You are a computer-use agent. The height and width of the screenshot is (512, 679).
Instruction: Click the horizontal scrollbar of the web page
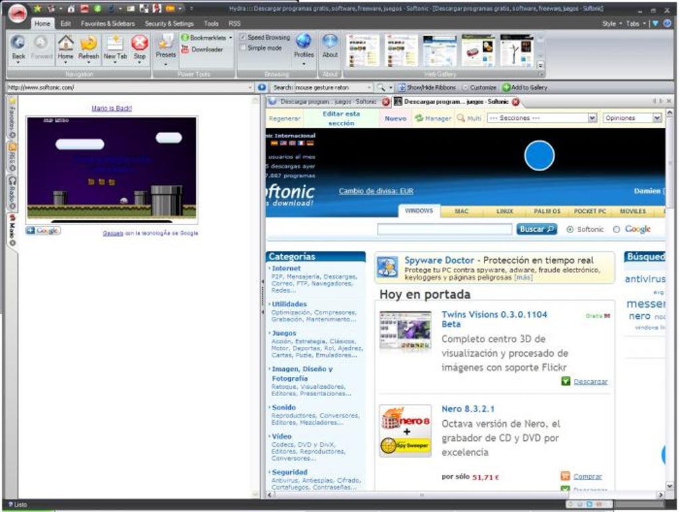[x=465, y=495]
